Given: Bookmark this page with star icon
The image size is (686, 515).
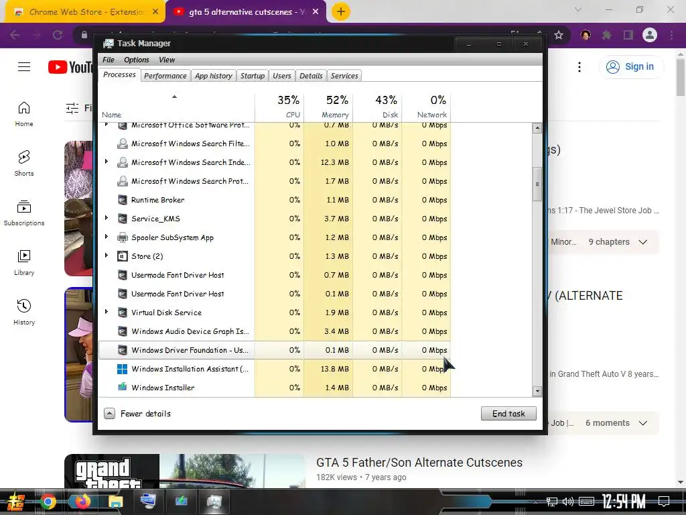Looking at the screenshot, I should click(558, 35).
